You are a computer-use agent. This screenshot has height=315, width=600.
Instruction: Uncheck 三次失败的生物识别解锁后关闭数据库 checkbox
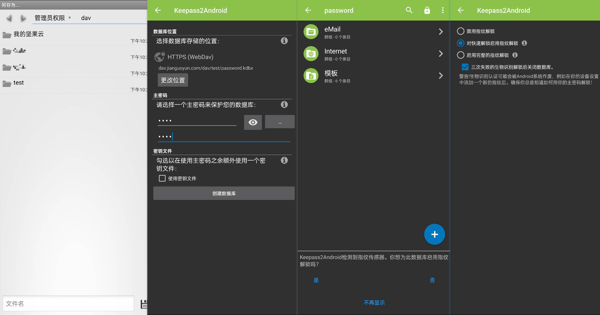click(x=465, y=67)
